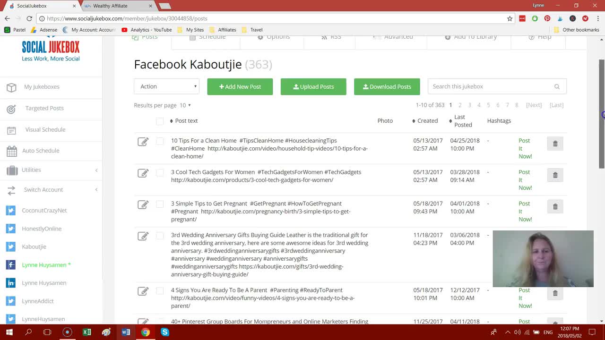Edit the 3rd Wedding Anniversary Gifts post
605x340 pixels.
pyautogui.click(x=143, y=236)
